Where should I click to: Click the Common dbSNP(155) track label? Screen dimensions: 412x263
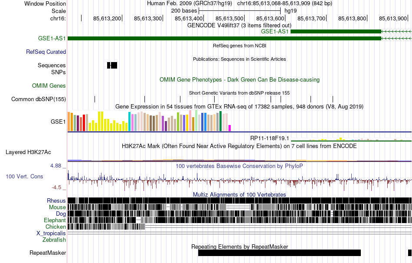[38, 99]
